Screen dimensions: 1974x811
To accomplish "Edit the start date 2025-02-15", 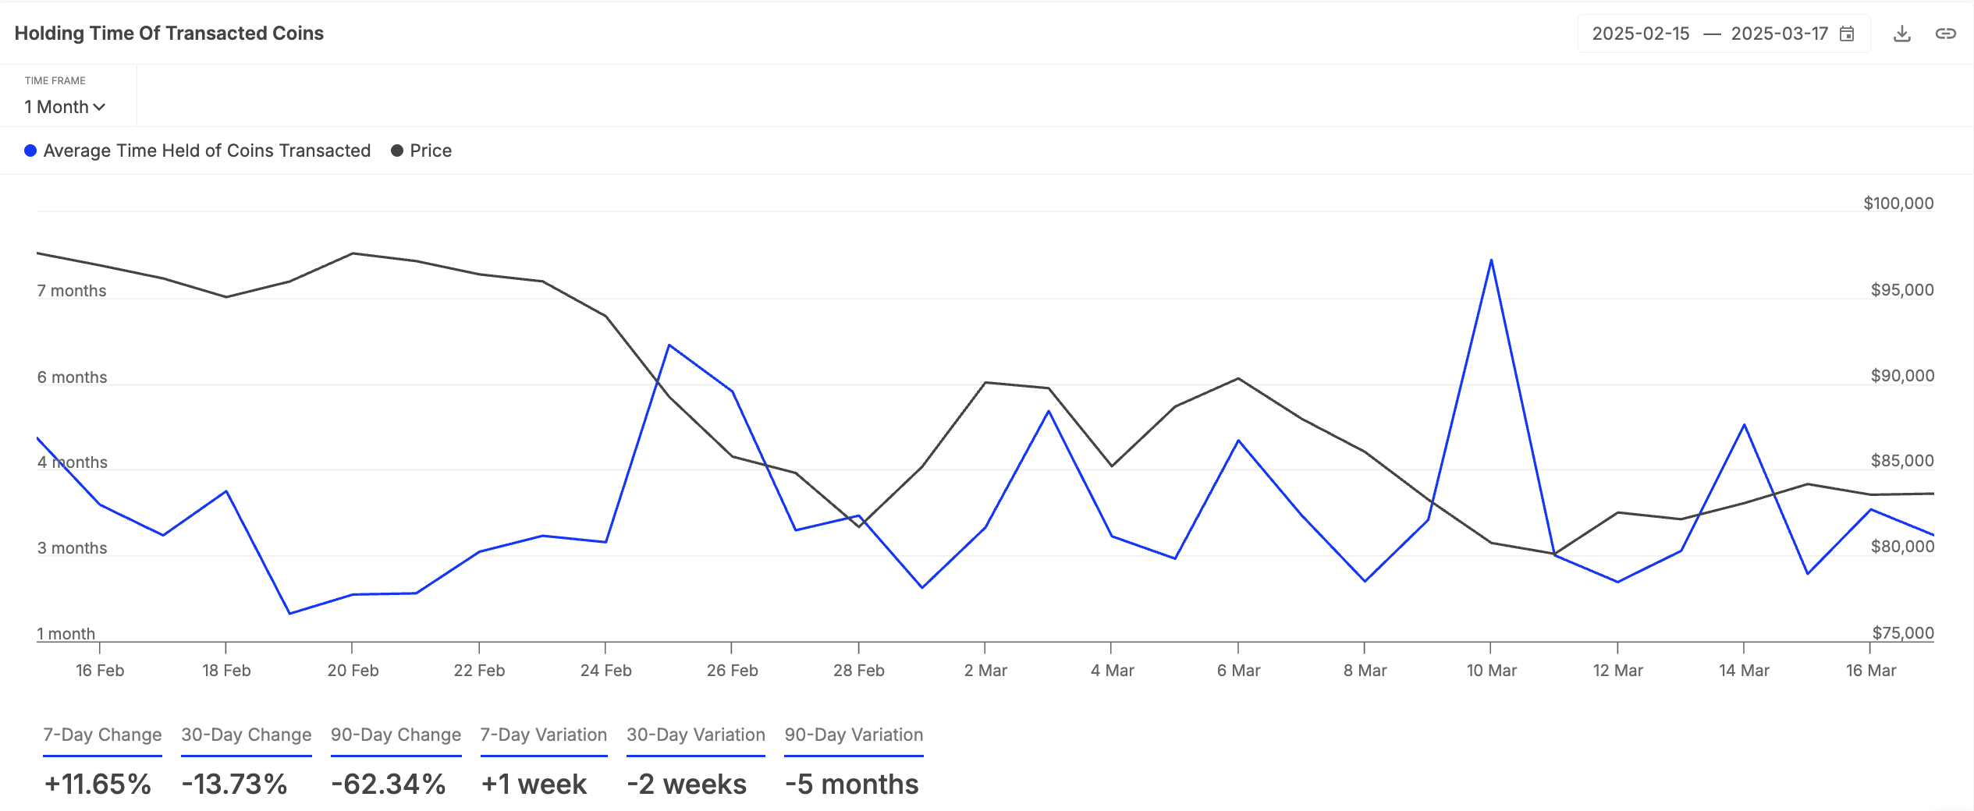I will pos(1641,34).
